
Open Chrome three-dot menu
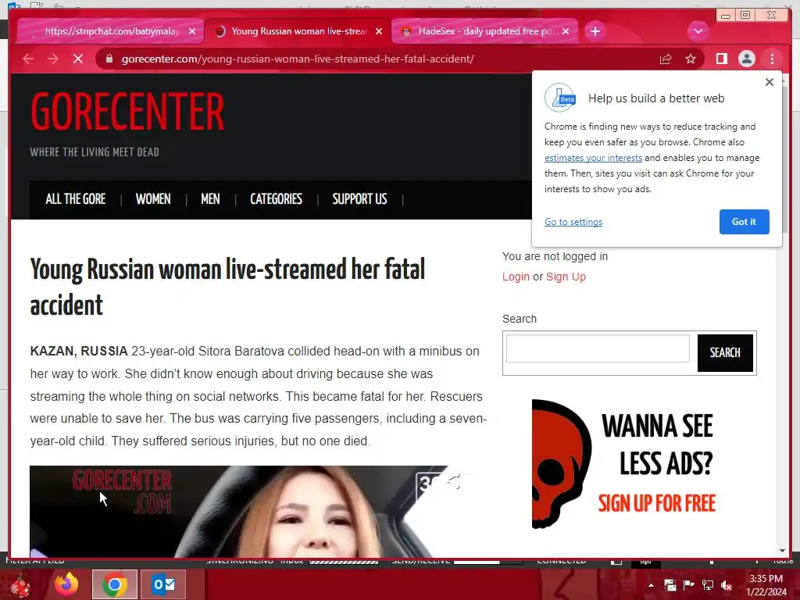point(772,59)
